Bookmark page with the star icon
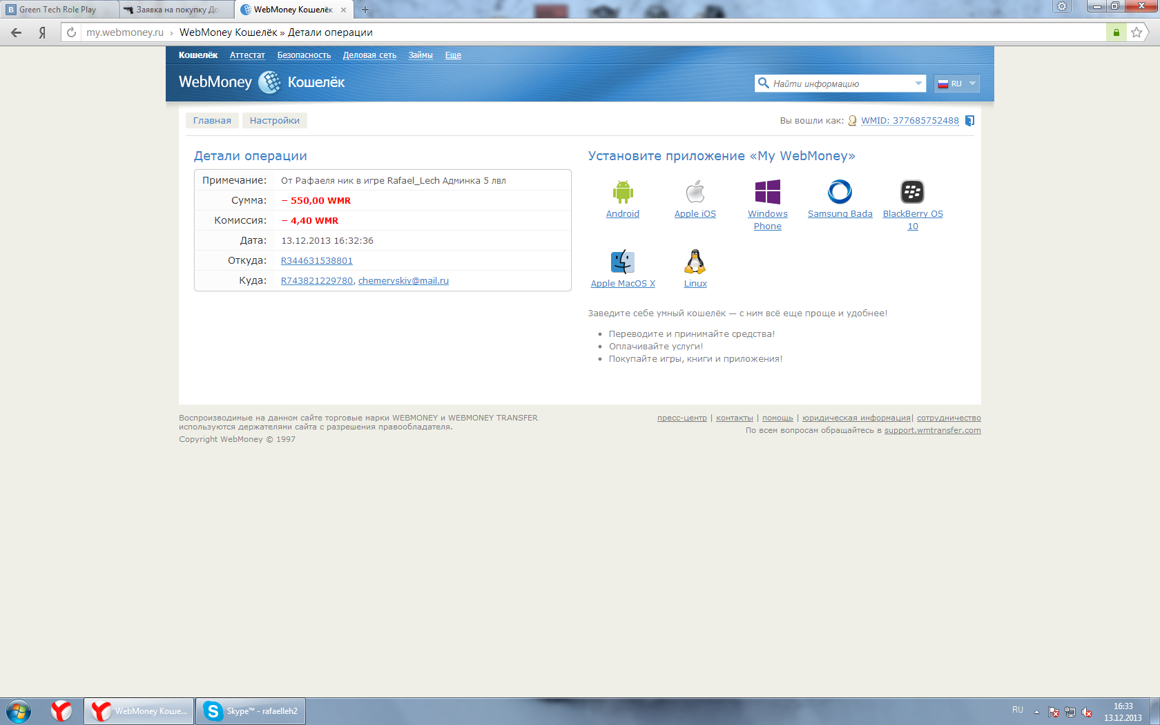The height and width of the screenshot is (725, 1160). pos(1137,32)
